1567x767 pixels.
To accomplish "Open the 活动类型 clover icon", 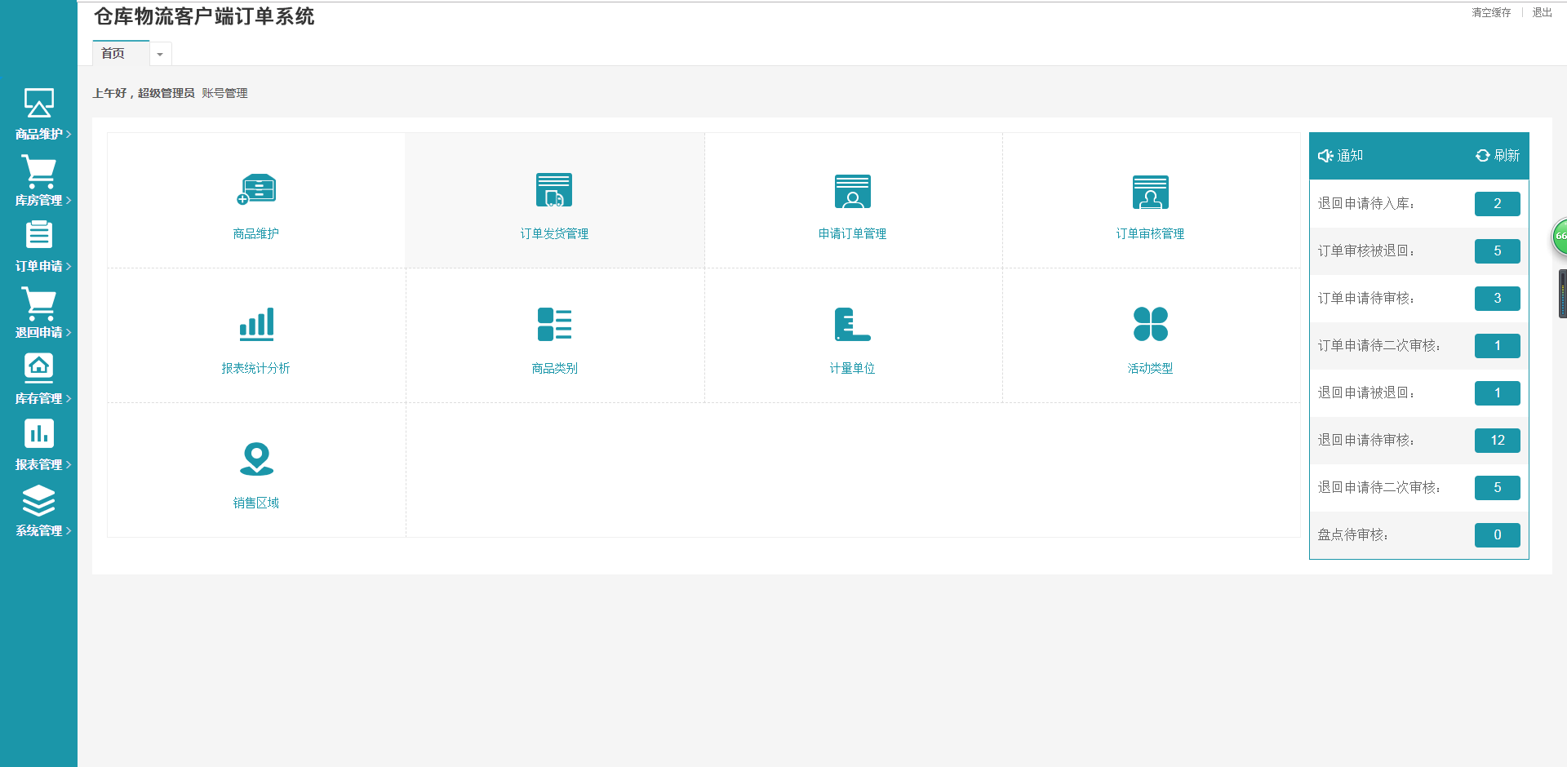I will pyautogui.click(x=1150, y=324).
